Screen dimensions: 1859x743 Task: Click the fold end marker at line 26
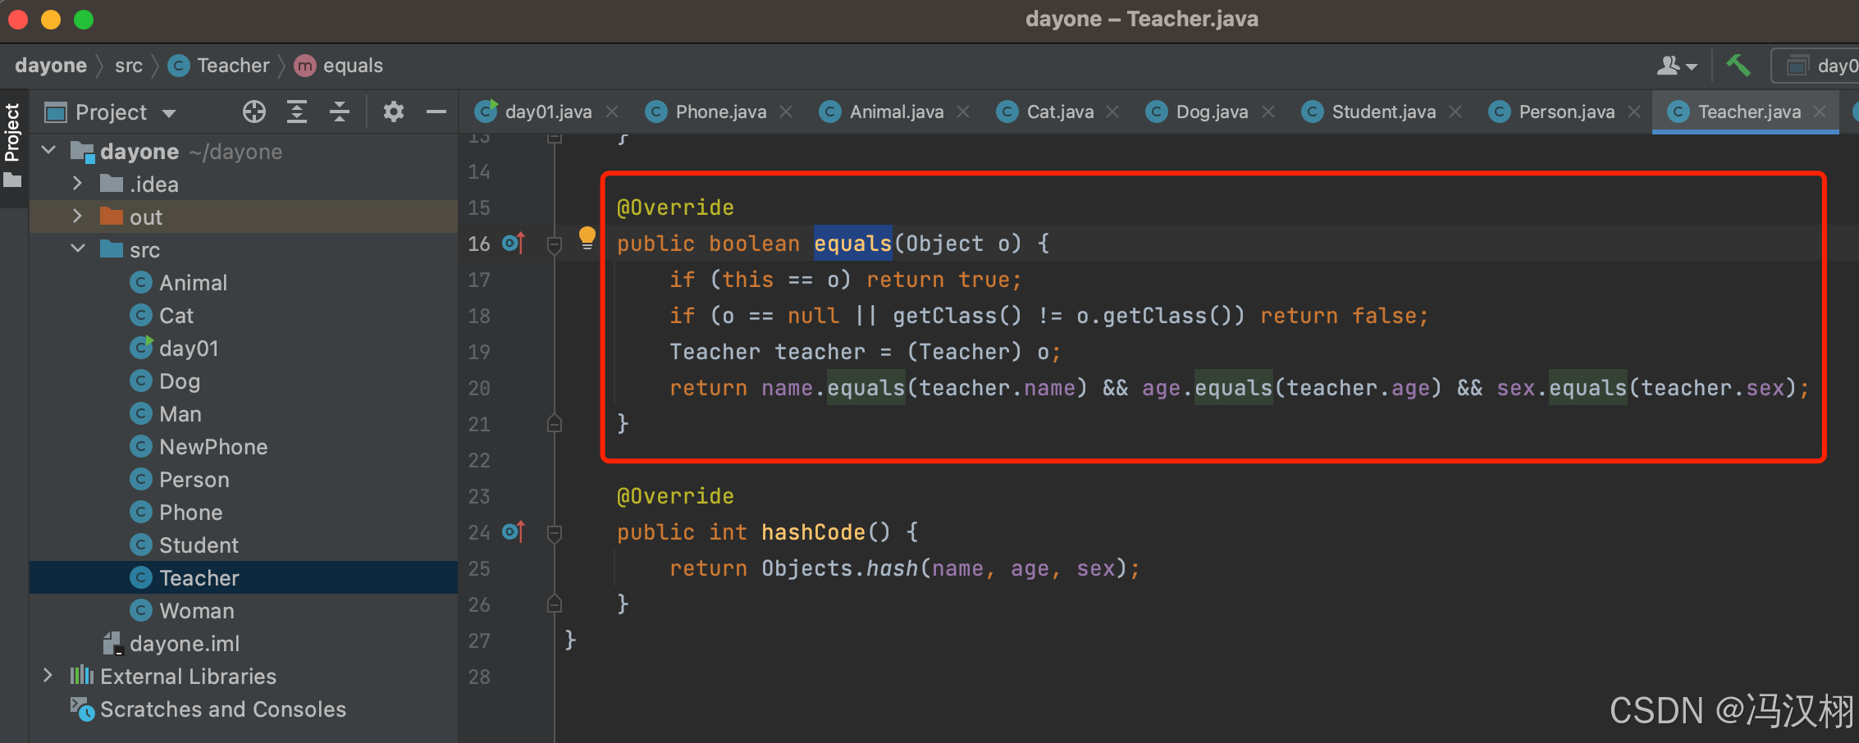(555, 604)
